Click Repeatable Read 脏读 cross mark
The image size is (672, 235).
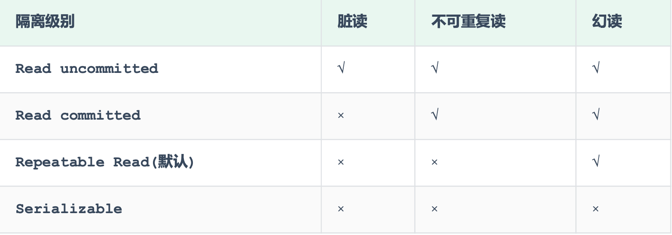[x=341, y=163]
